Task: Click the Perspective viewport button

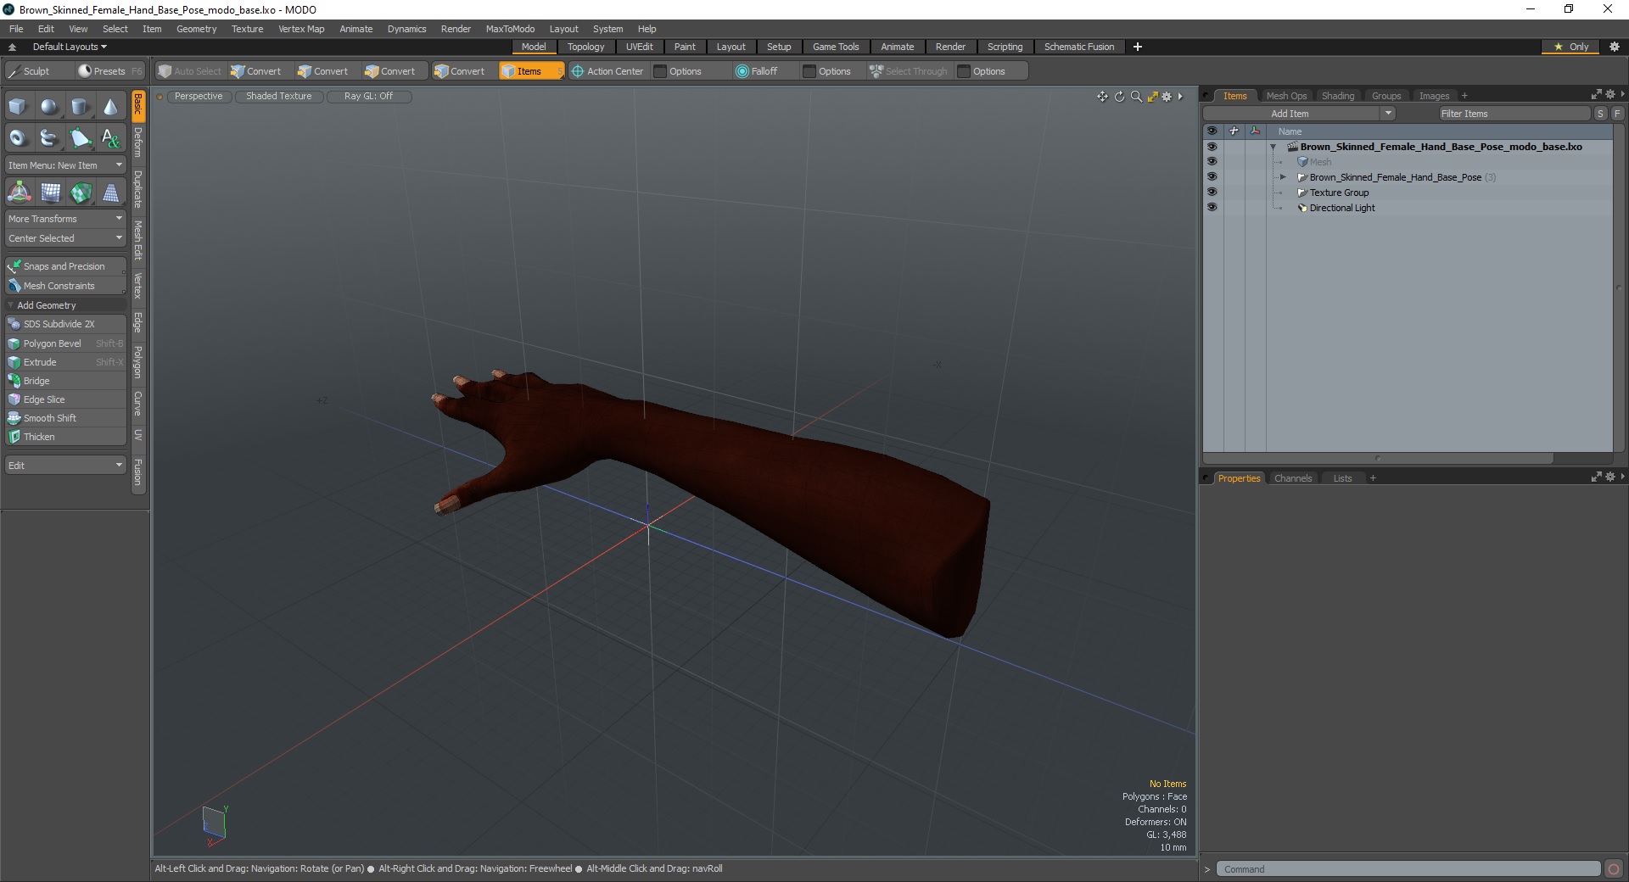Action: click(x=198, y=97)
